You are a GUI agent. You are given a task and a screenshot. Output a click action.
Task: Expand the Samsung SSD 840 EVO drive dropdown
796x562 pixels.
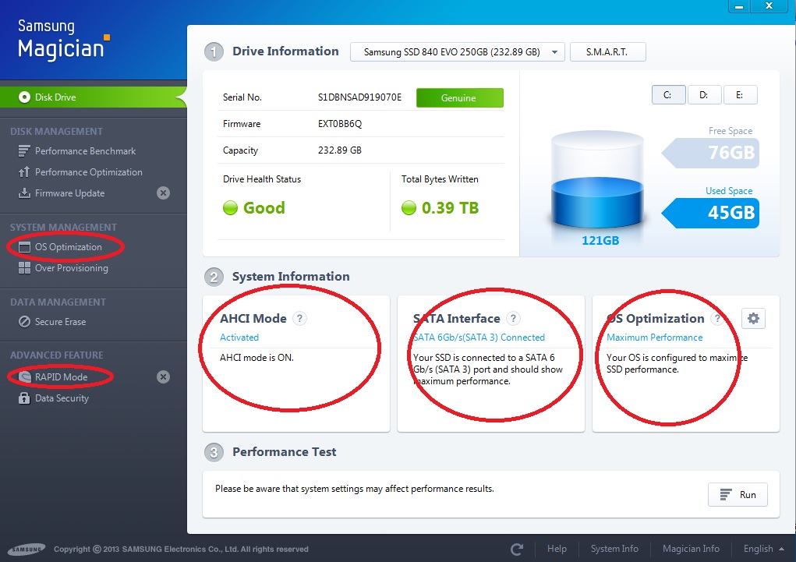coord(457,52)
